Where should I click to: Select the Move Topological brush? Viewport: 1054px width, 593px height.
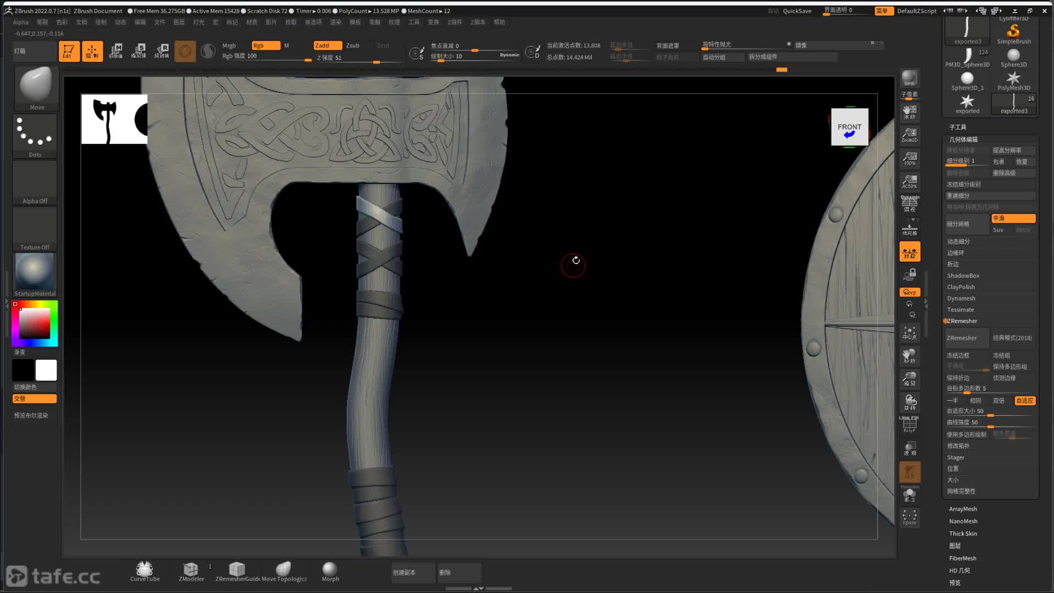284,572
